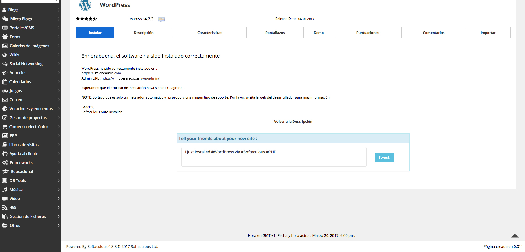Screen dimensions: 525x252
Task: Expand the Portales/CMS chevron arrow
Action: coord(59,28)
